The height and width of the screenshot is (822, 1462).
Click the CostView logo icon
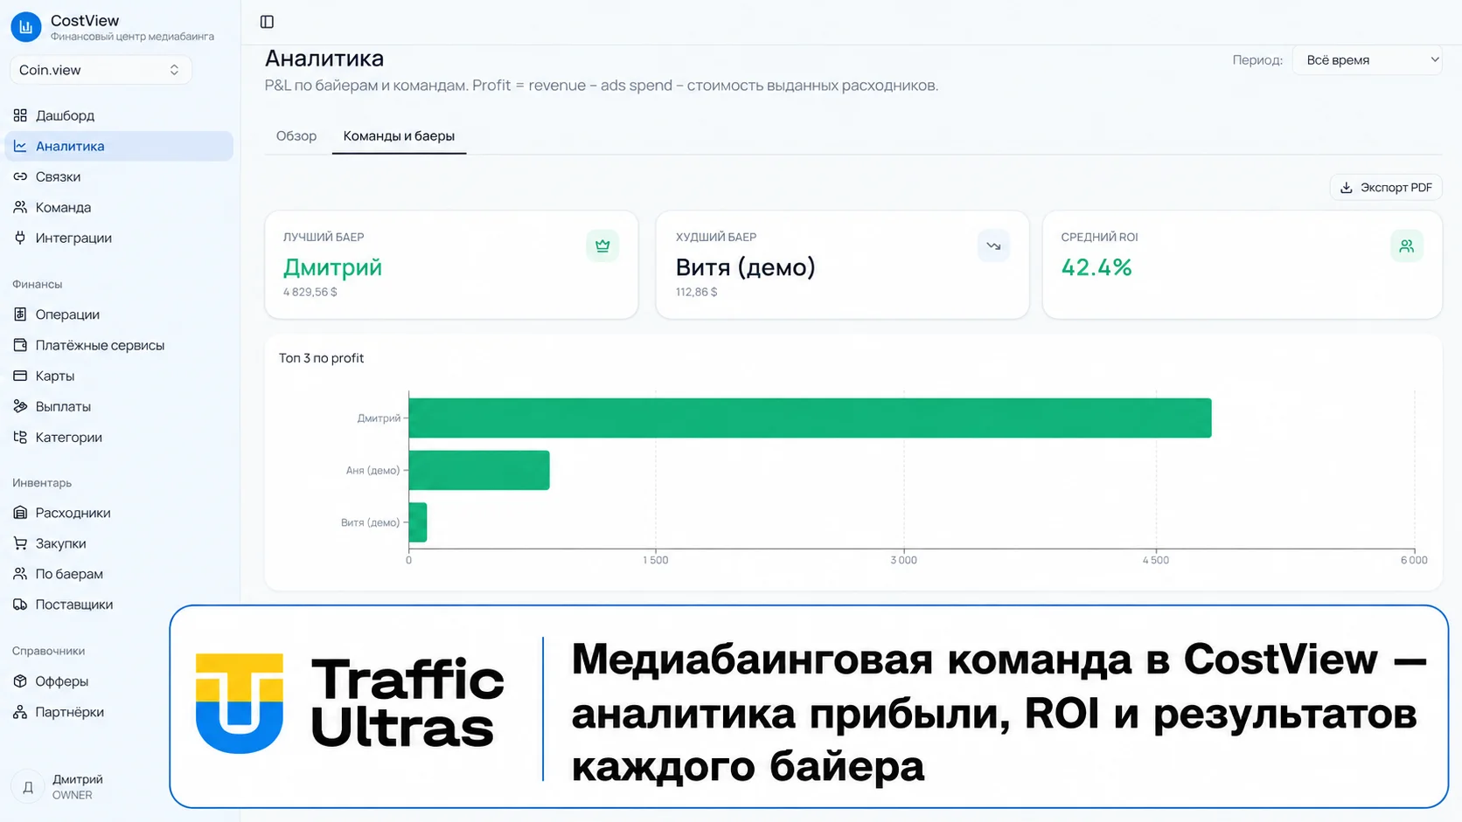[26, 27]
